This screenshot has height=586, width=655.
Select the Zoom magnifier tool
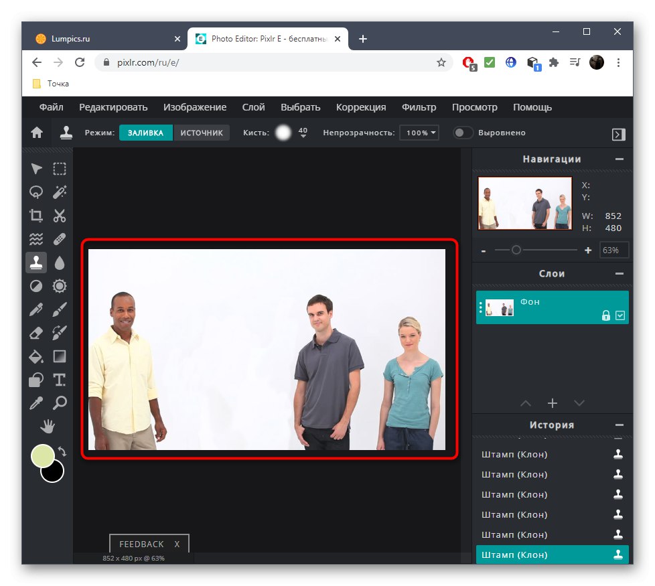(x=60, y=403)
